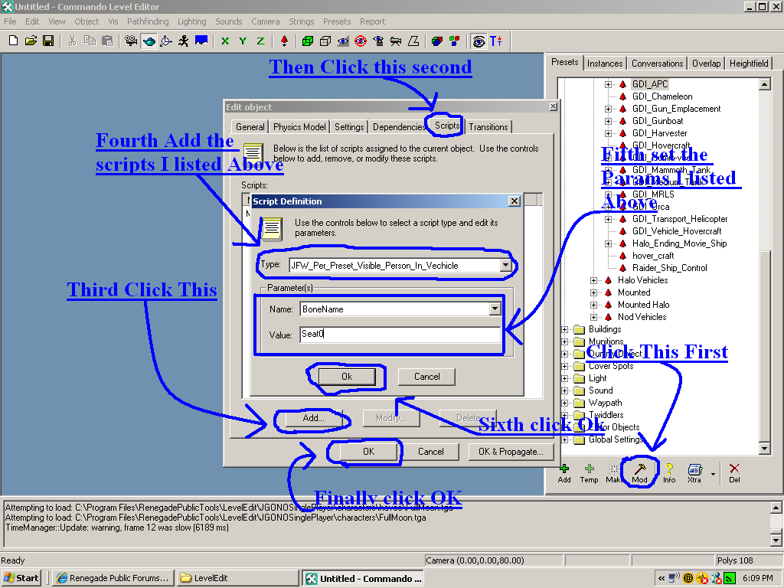The width and height of the screenshot is (784, 588).
Task: Switch to the Physics Model tab
Action: (299, 127)
